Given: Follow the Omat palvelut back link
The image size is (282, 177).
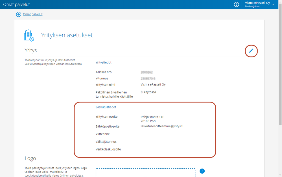Looking at the screenshot, I should point(32,14).
